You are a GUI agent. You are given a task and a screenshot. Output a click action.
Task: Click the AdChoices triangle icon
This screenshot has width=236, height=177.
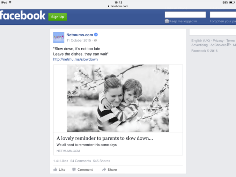click(229, 45)
